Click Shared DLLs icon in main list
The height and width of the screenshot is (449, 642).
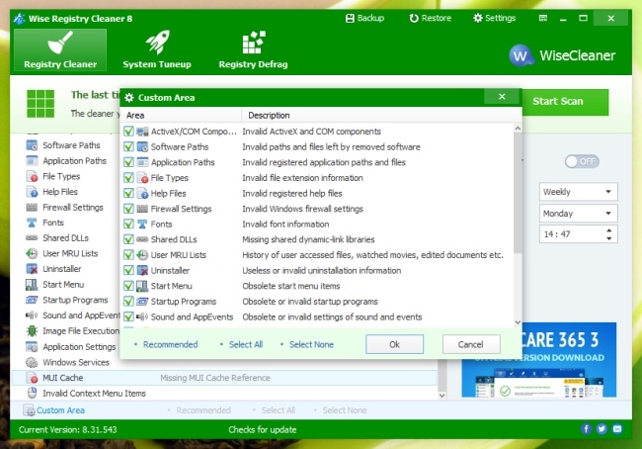32,237
